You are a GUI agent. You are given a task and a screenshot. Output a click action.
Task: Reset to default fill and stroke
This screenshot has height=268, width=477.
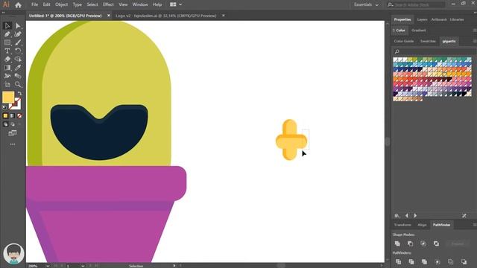(x=4, y=107)
